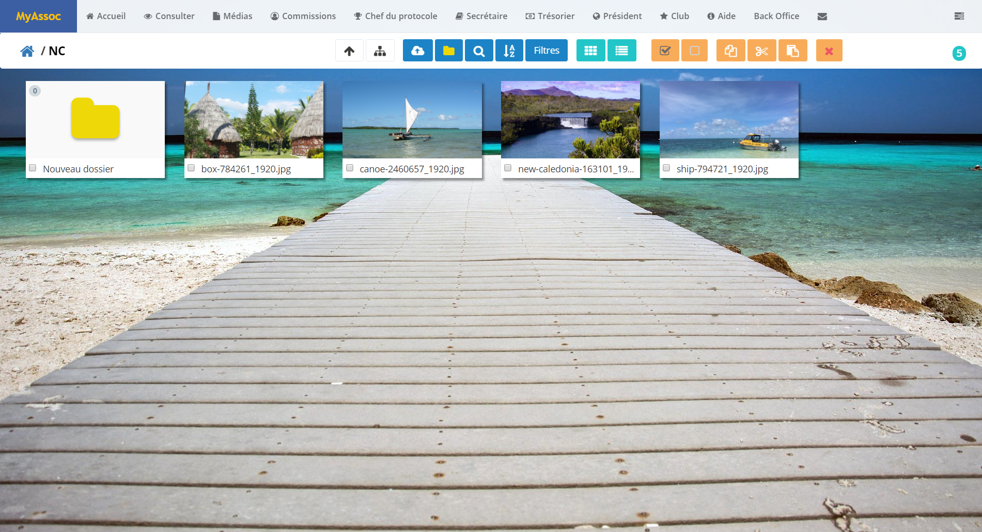This screenshot has width=982, height=532.
Task: Select all items with checkmark icon
Action: [665, 51]
